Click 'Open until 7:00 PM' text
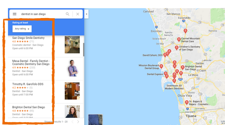This screenshot has height=125, width=225. click(x=22, y=94)
